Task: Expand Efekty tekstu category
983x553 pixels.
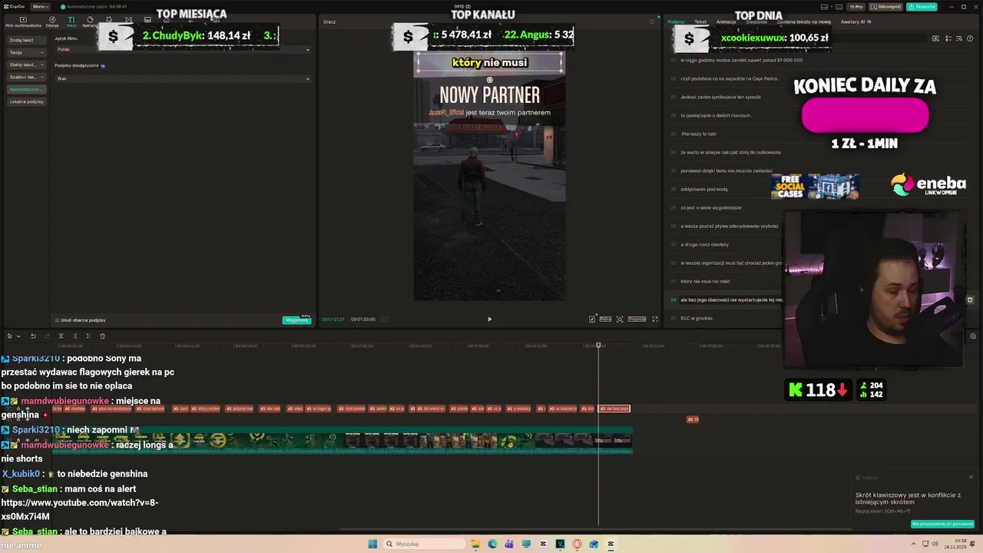Action: pyautogui.click(x=27, y=65)
